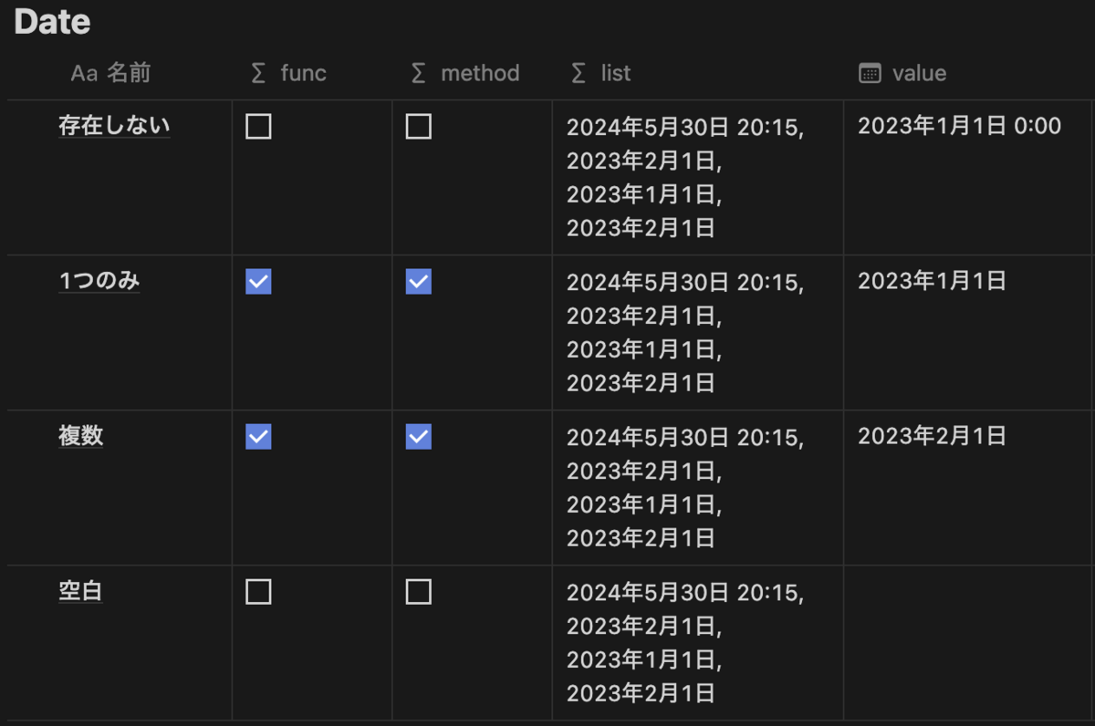Uncheck method checkbox in 複数 row

tap(418, 437)
